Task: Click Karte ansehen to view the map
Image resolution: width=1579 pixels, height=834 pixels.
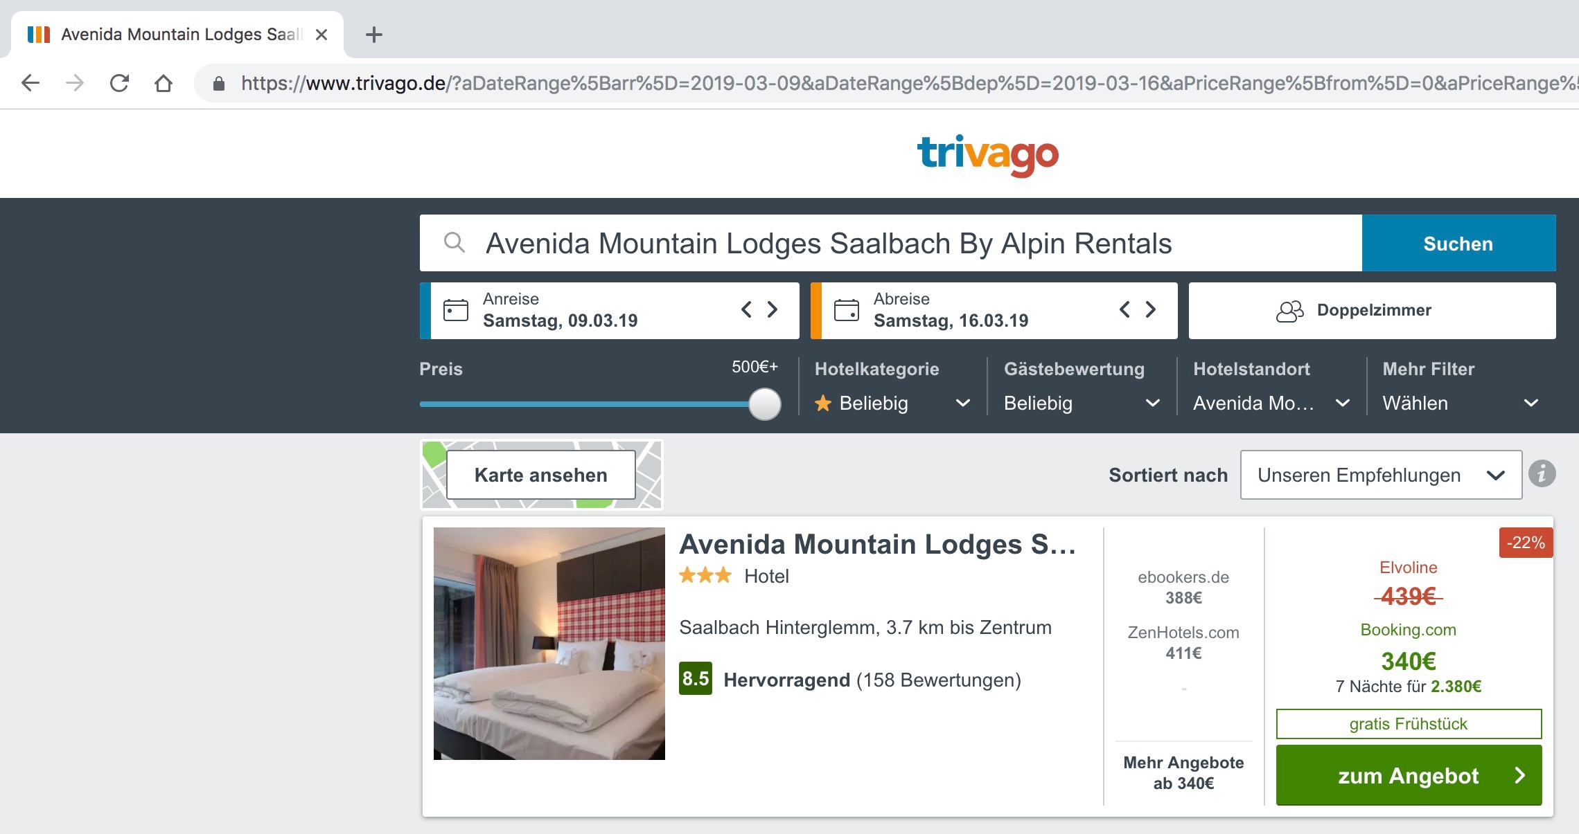Action: (541, 475)
